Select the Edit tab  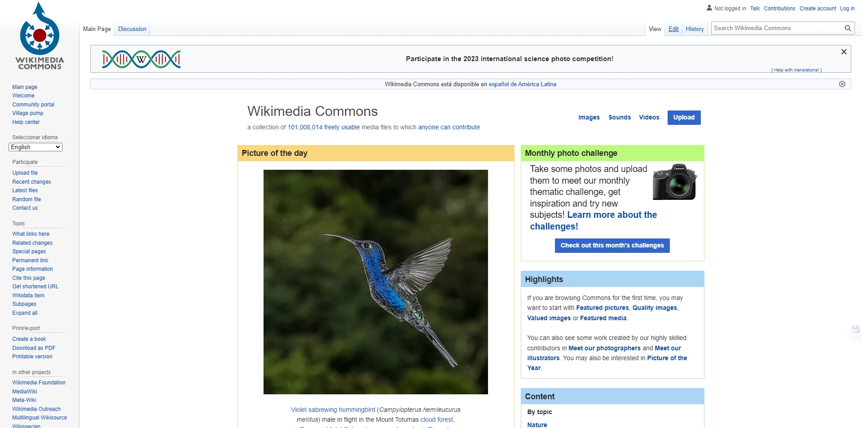point(673,29)
